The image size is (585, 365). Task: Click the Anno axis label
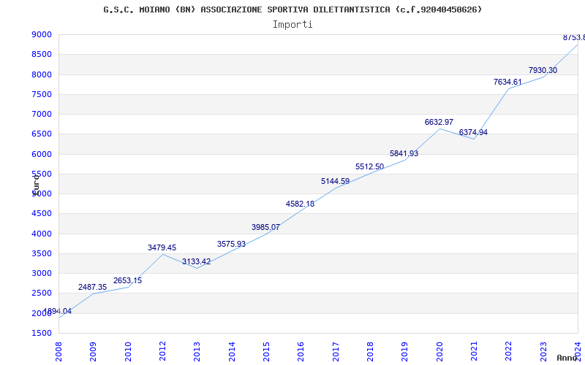click(566, 358)
